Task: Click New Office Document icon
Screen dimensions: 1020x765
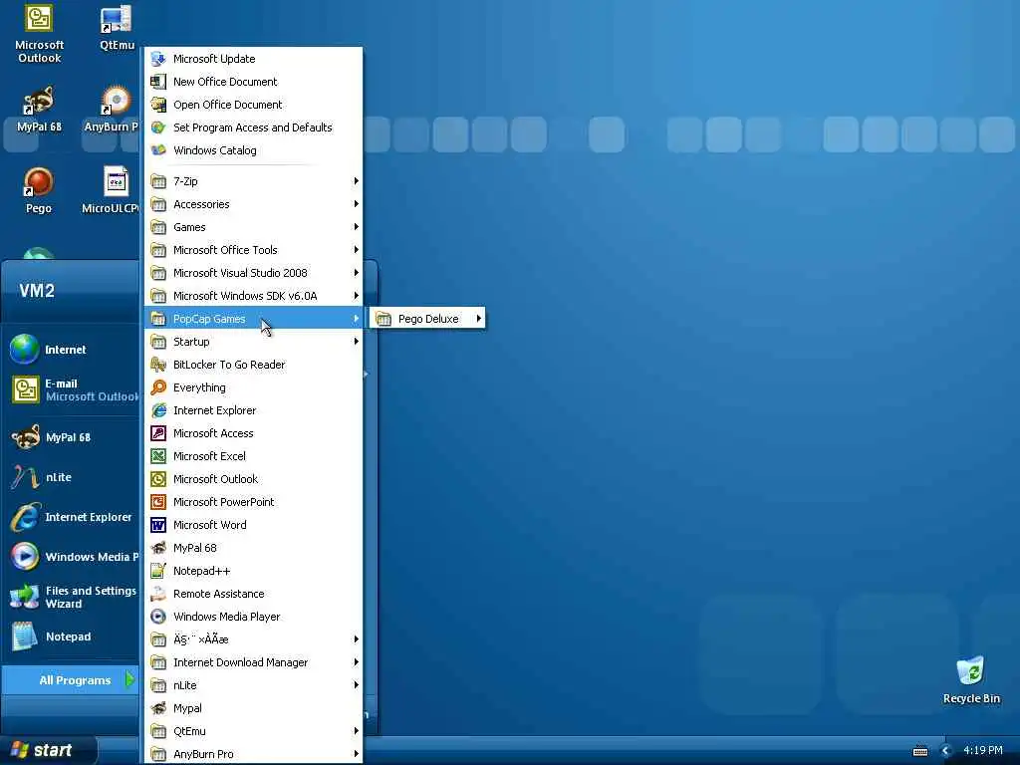Action: coord(158,82)
